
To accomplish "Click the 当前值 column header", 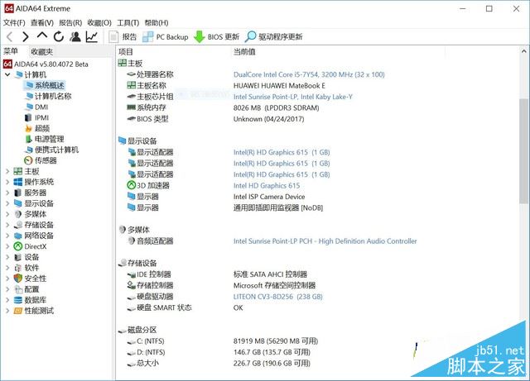I will (x=244, y=51).
